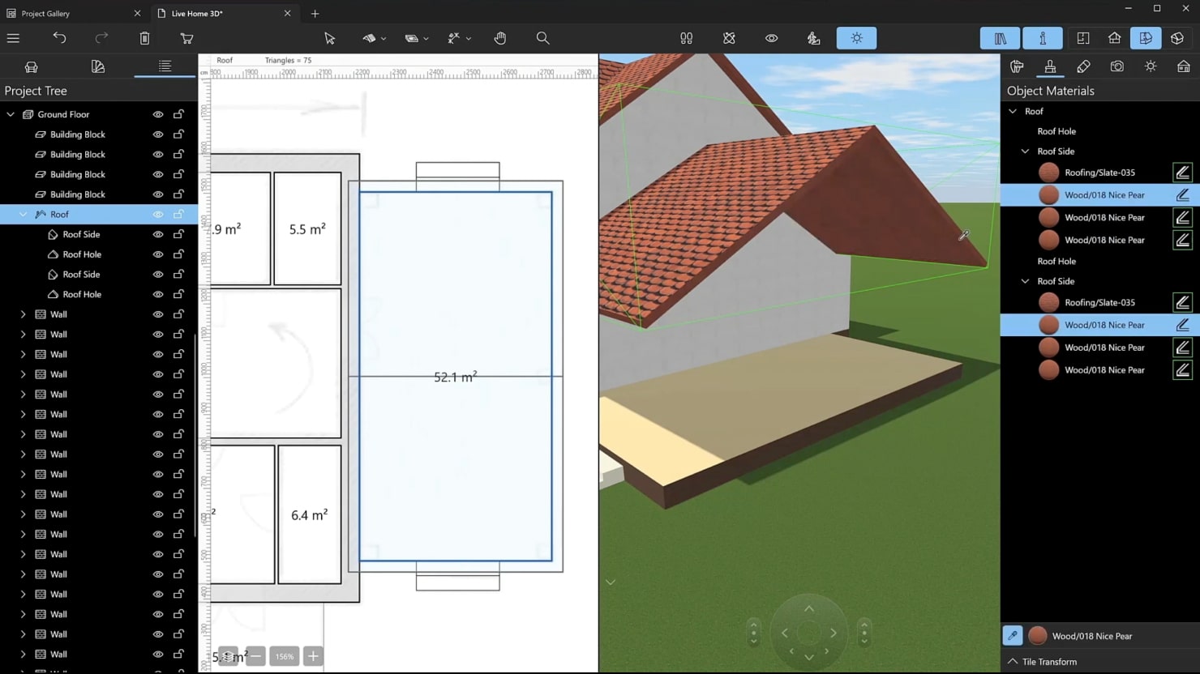This screenshot has height=674, width=1200.
Task: Add a new tab with plus button
Action: point(315,13)
